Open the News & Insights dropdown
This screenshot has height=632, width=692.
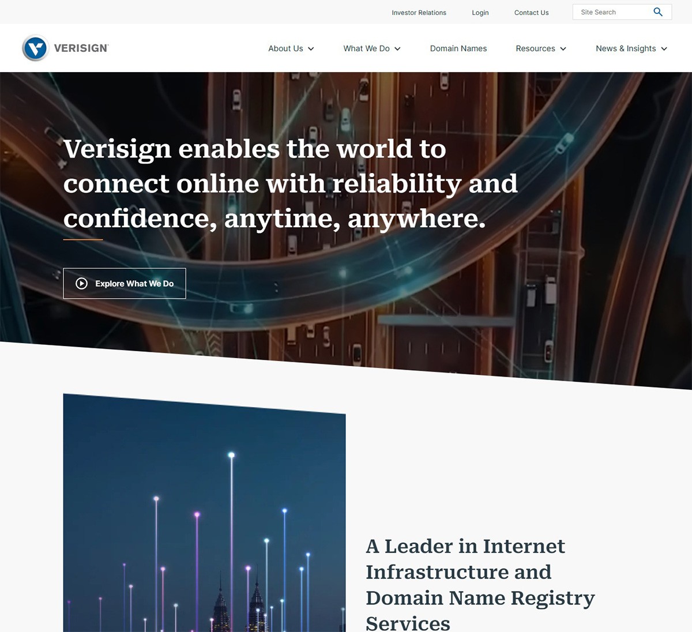click(x=626, y=48)
